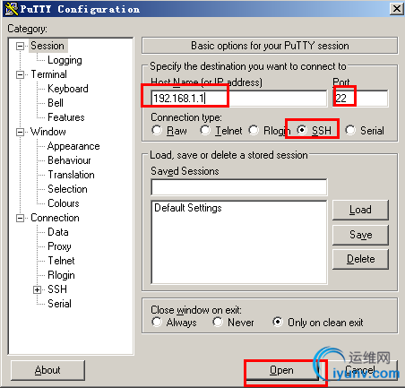Open the Bell settings category
Screen dimensions: 405x388
[x=56, y=103]
